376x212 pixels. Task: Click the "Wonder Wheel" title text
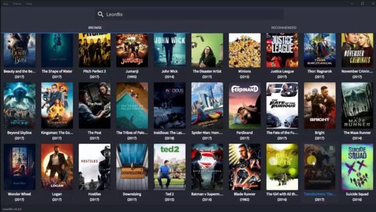20,194
